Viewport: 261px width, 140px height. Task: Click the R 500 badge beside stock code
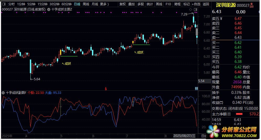point(252,6)
